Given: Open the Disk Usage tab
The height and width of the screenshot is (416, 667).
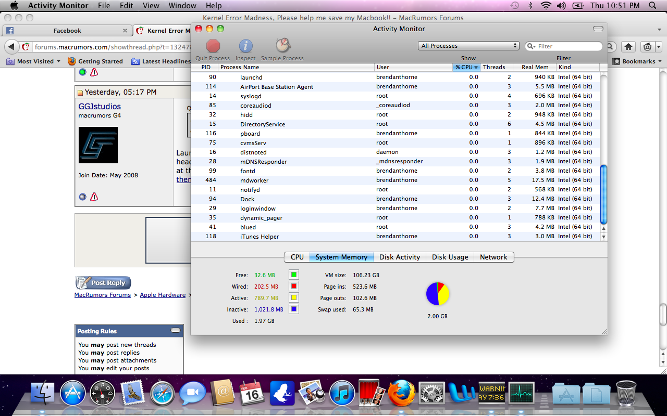Looking at the screenshot, I should coord(450,257).
